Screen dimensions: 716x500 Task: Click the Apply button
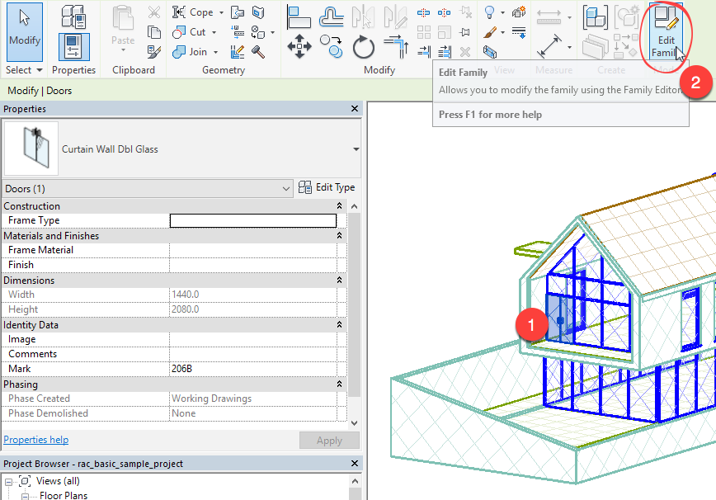pyautogui.click(x=329, y=441)
